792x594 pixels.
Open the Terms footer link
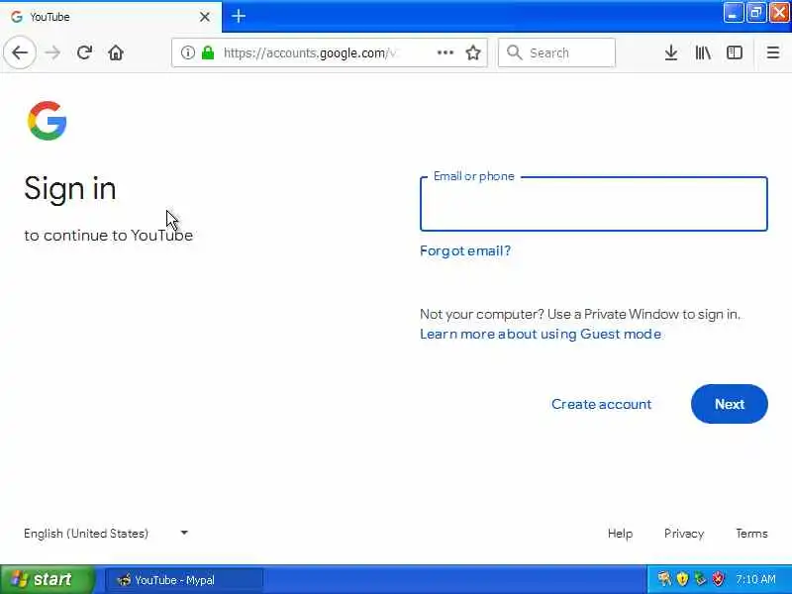pyautogui.click(x=751, y=534)
